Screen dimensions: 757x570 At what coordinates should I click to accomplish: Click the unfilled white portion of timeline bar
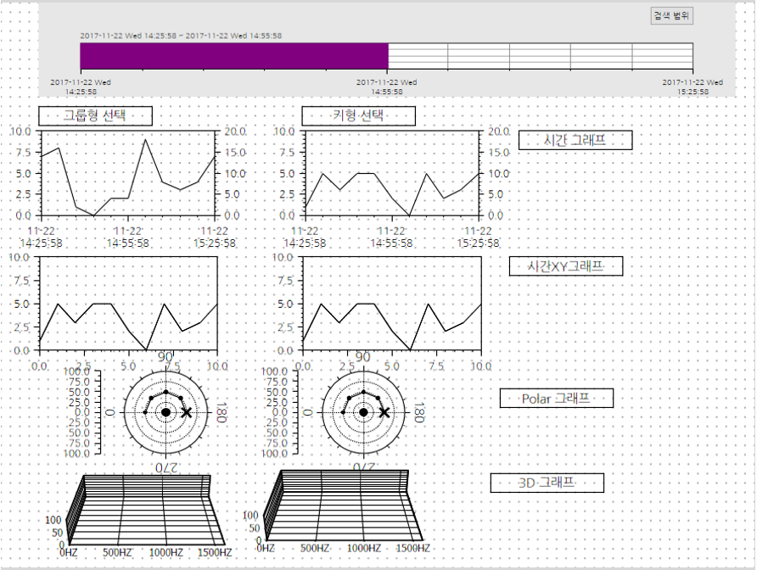tap(541, 56)
